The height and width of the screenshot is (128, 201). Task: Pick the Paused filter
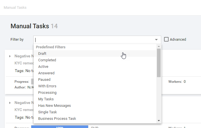(95, 80)
